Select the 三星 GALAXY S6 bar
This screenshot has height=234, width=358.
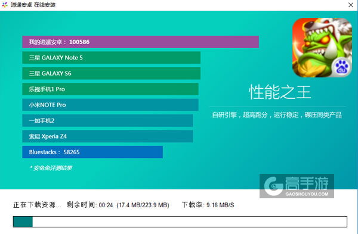[112, 73]
